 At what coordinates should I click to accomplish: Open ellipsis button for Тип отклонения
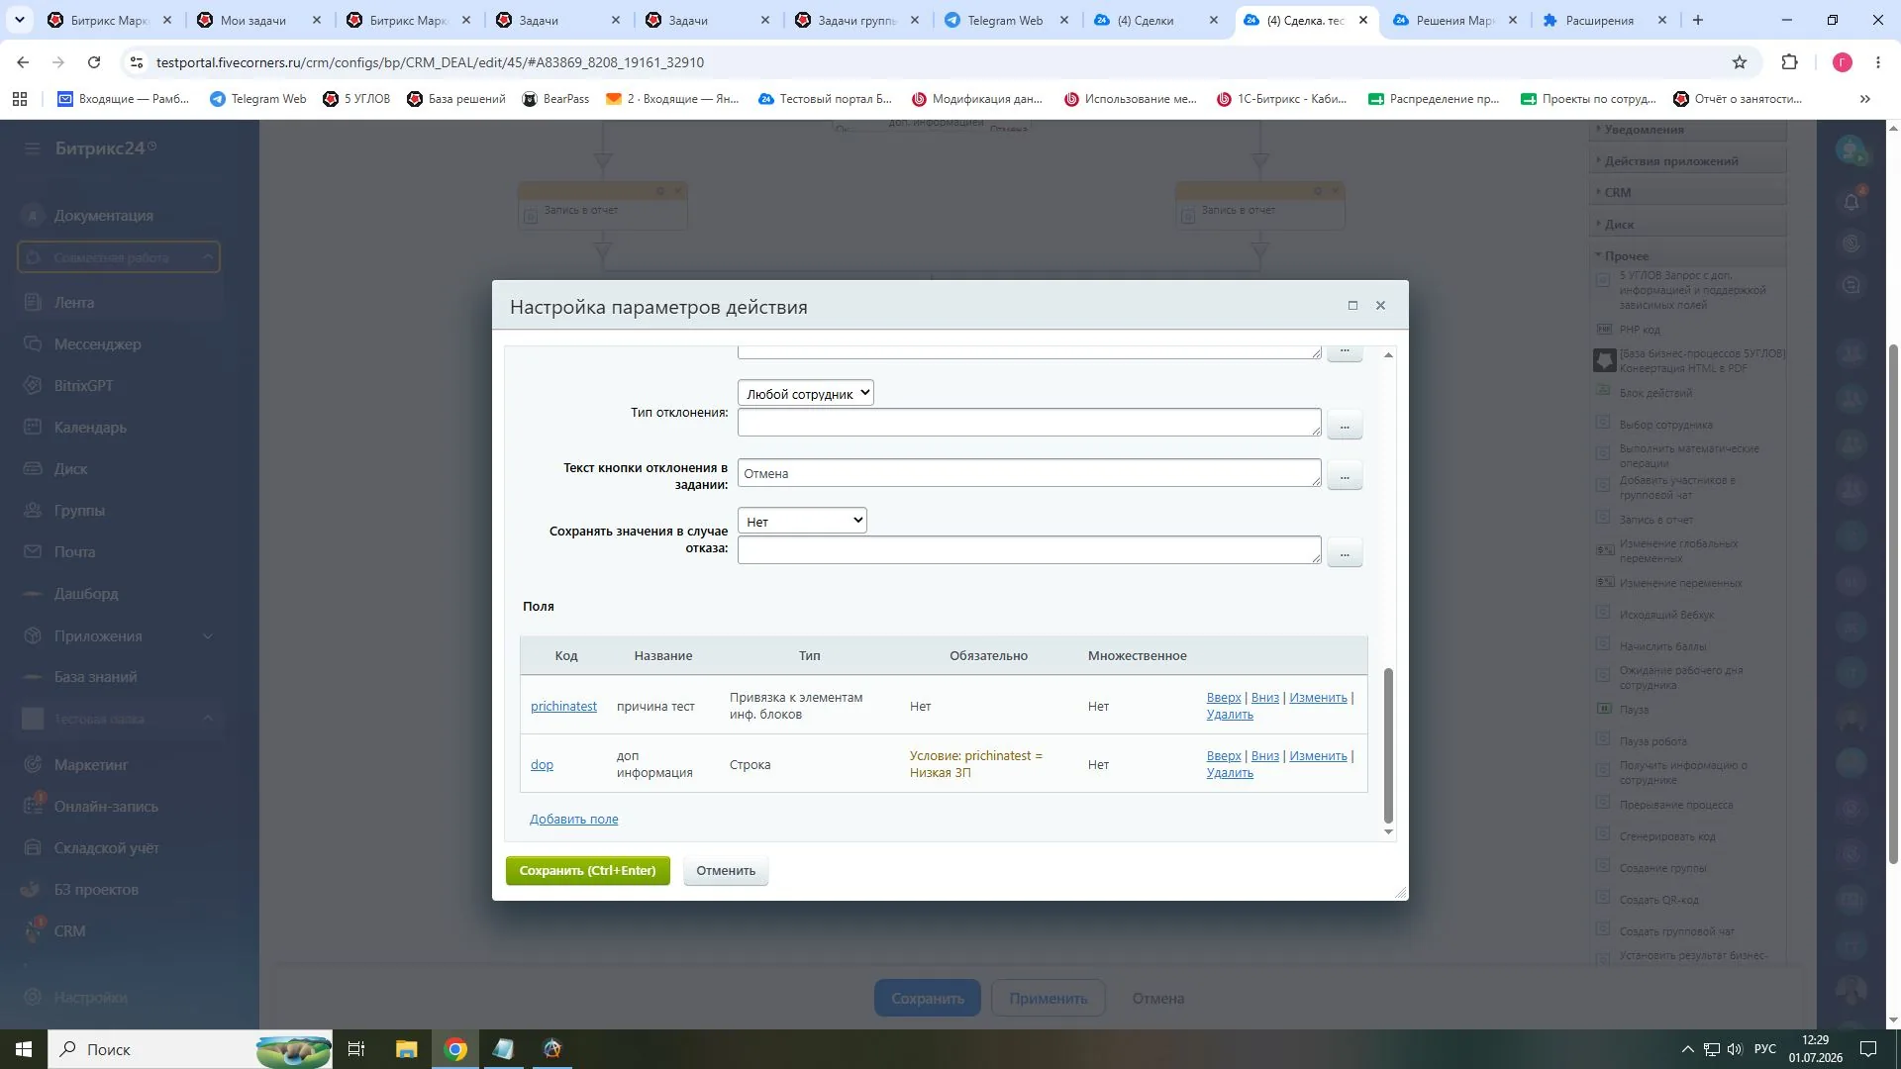(1345, 426)
